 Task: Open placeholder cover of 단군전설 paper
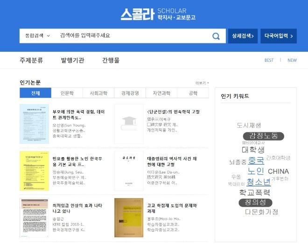(x=129, y=124)
